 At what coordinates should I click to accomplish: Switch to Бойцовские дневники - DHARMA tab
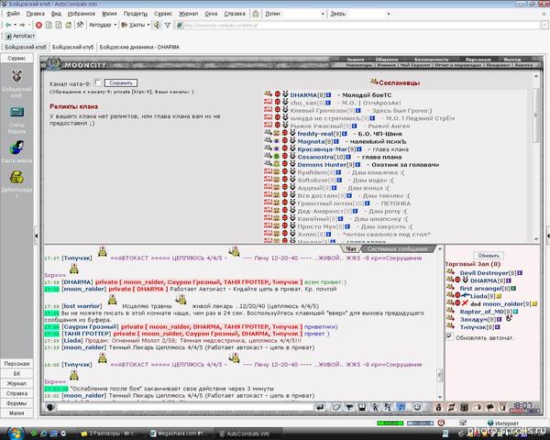coord(139,47)
